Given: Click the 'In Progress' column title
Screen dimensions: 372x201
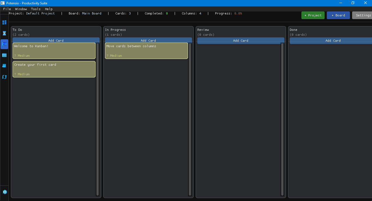Looking at the screenshot, I should pyautogui.click(x=116, y=30).
